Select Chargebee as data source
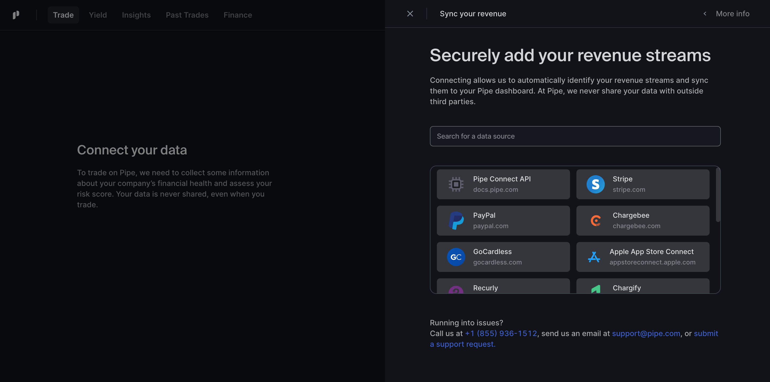770x382 pixels. pyautogui.click(x=643, y=221)
